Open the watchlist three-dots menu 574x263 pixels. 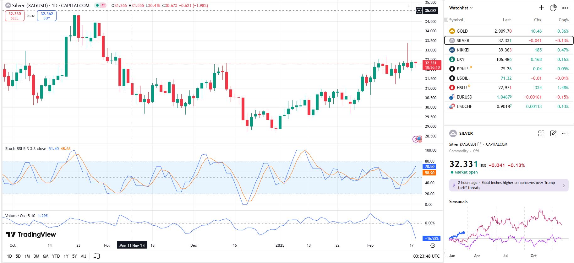click(565, 8)
